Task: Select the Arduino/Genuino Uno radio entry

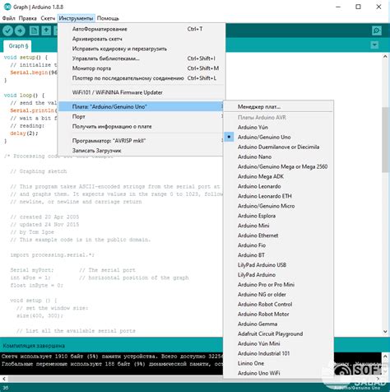Action: [x=279, y=137]
